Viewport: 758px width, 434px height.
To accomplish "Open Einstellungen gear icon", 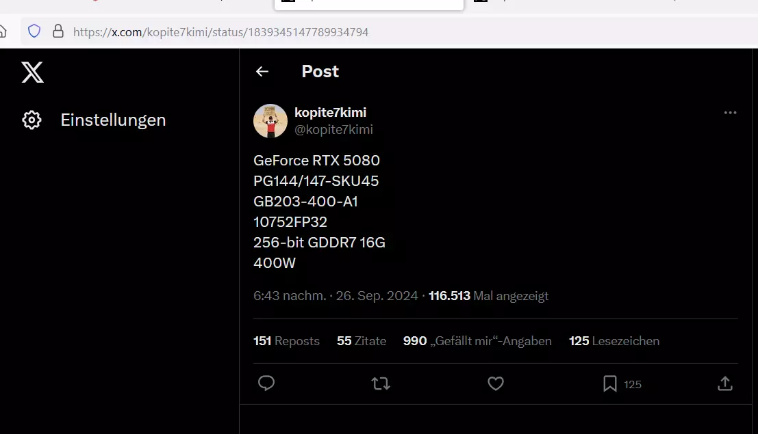I will (x=32, y=120).
